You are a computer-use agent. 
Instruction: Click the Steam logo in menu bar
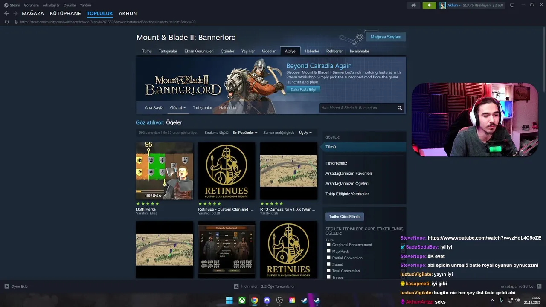tap(6, 5)
